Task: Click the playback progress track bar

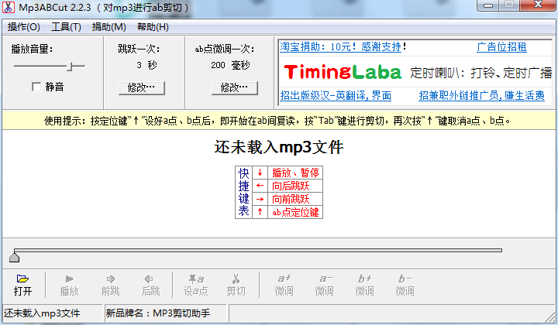Action: click(258, 251)
